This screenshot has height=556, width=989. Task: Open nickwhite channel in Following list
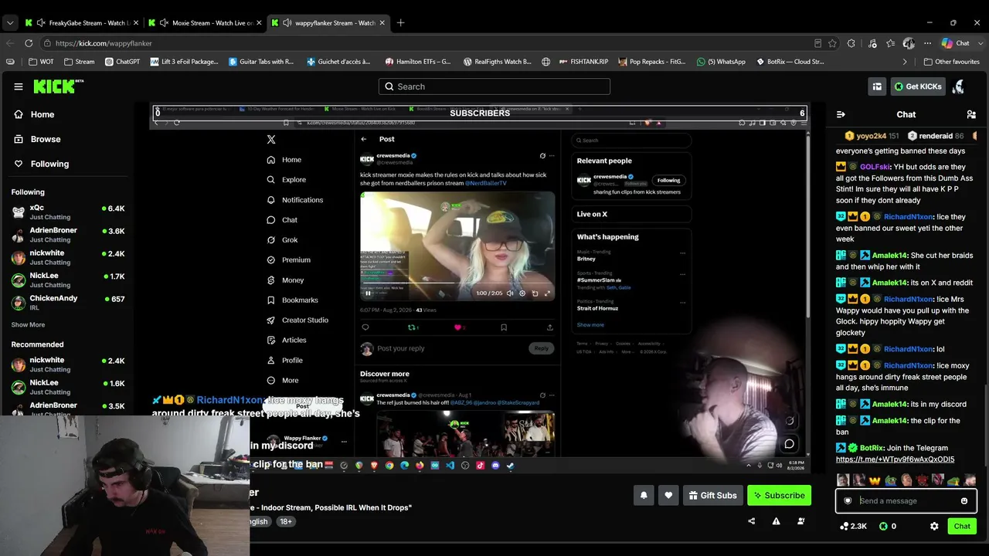coord(68,257)
